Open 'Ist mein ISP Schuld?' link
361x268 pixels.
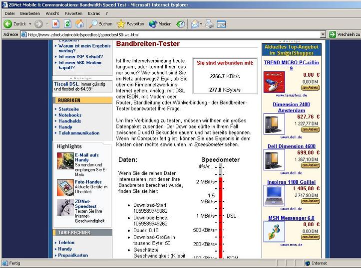pos(80,56)
